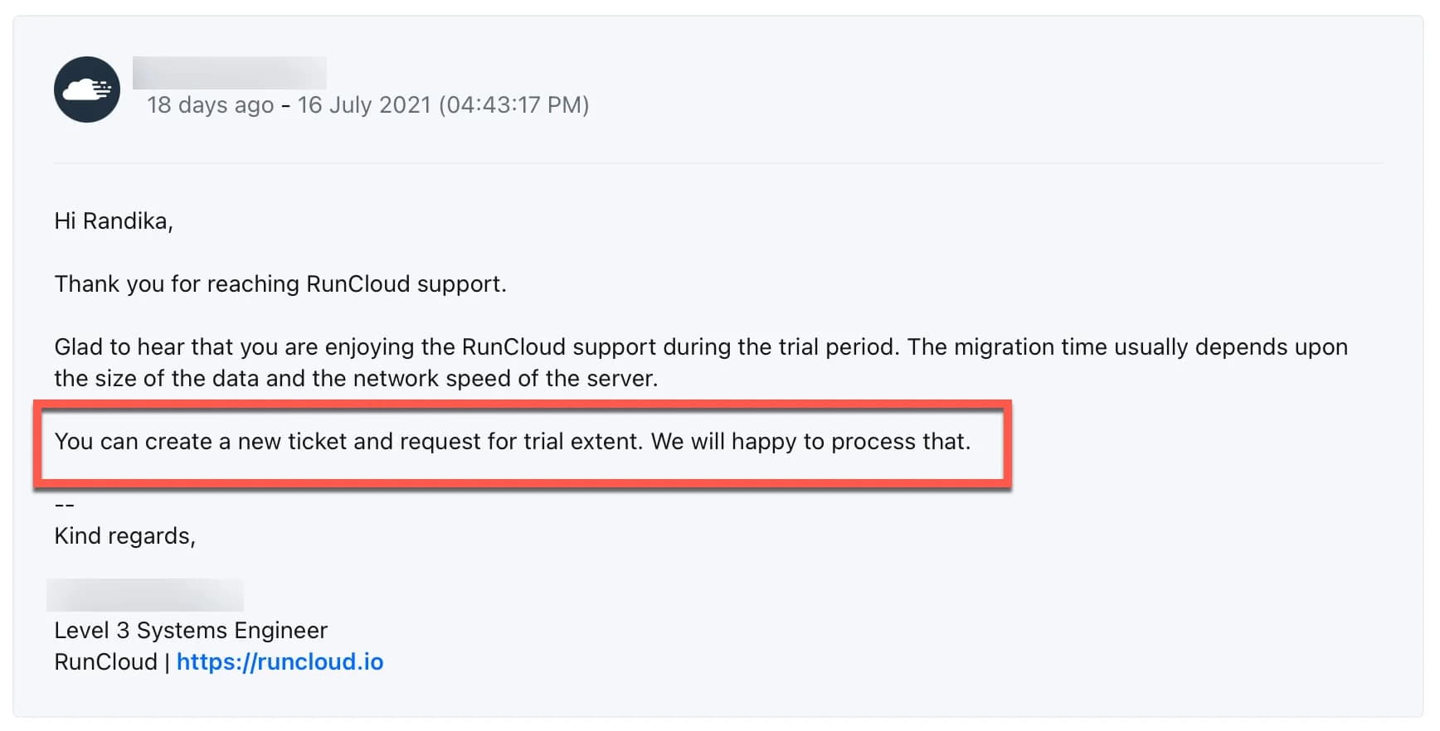Click the "RunCloud" text before the link
Image resolution: width=1440 pixels, height=731 pixels.
click(105, 662)
